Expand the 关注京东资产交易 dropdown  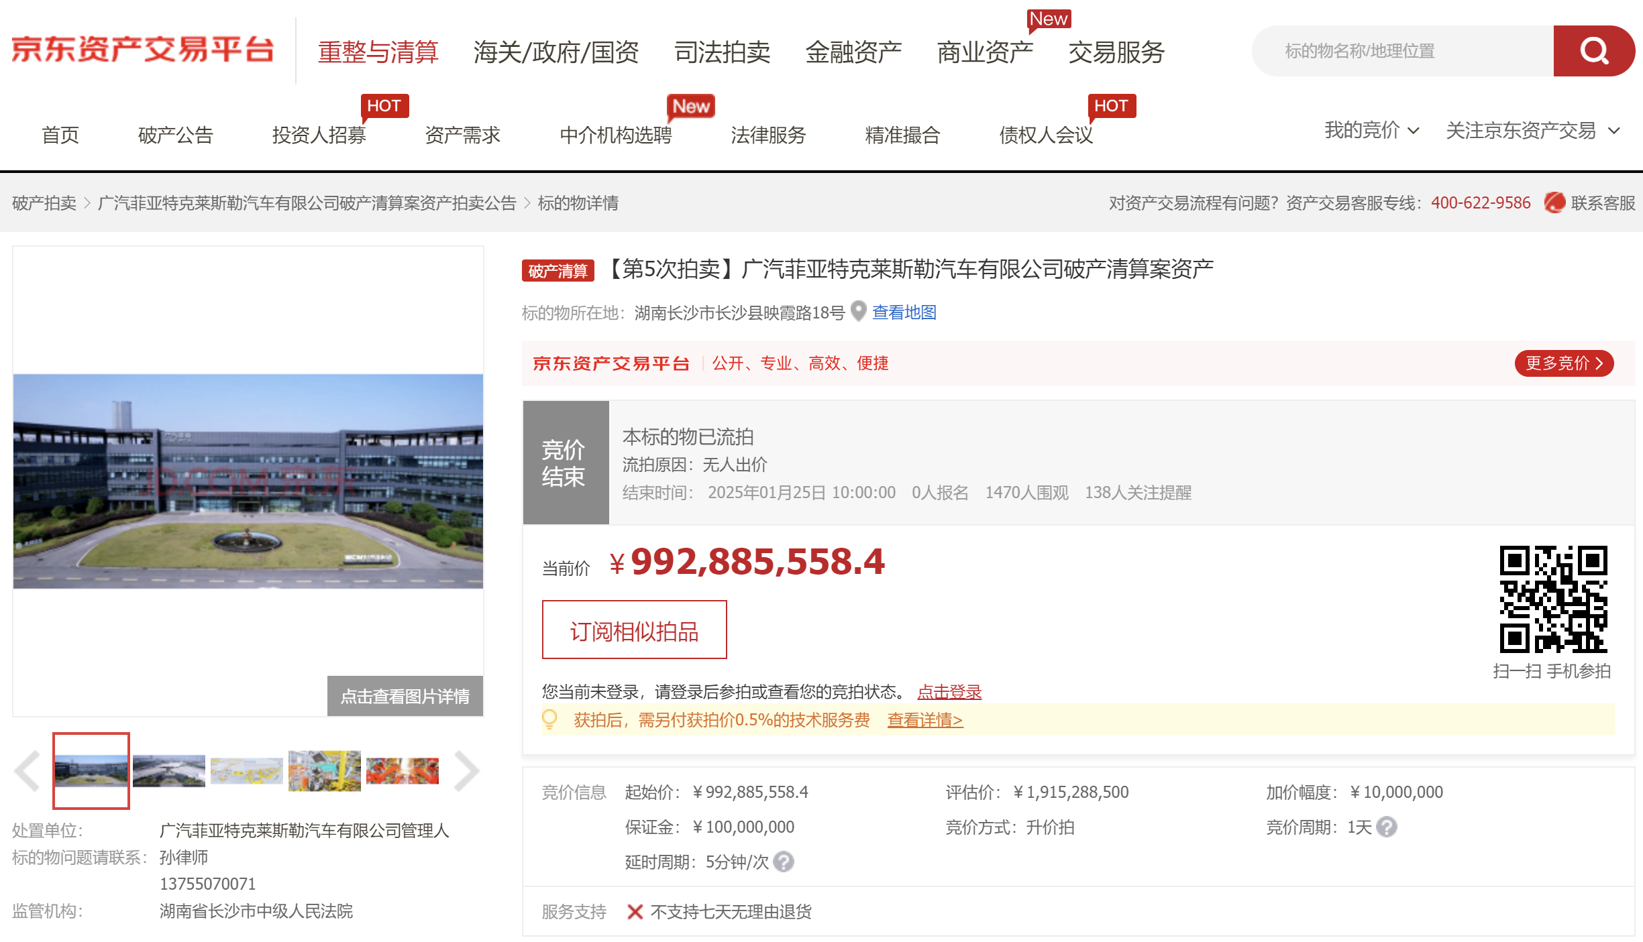point(1532,130)
